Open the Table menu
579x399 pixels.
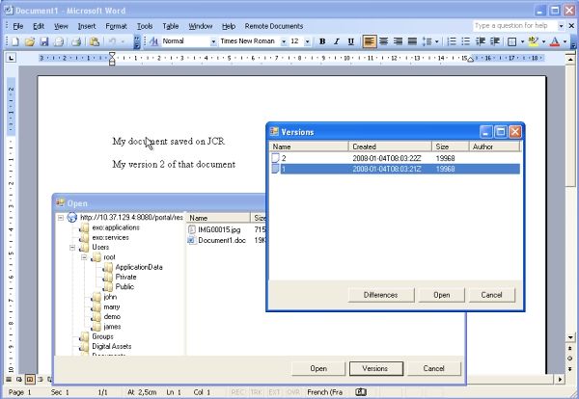click(171, 26)
